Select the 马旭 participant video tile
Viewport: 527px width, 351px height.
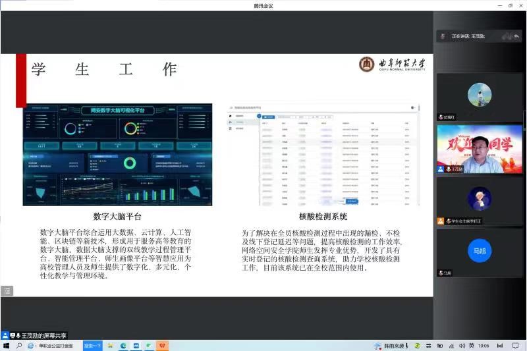[479, 252]
